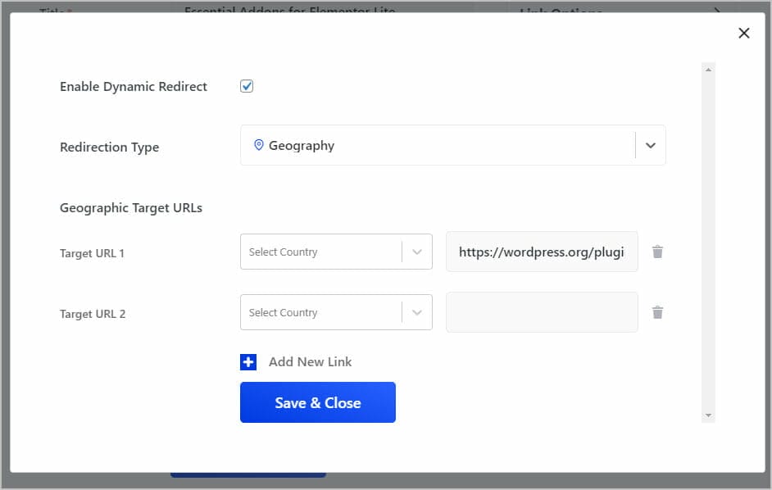Click the scrollbar down arrow

tap(708, 415)
